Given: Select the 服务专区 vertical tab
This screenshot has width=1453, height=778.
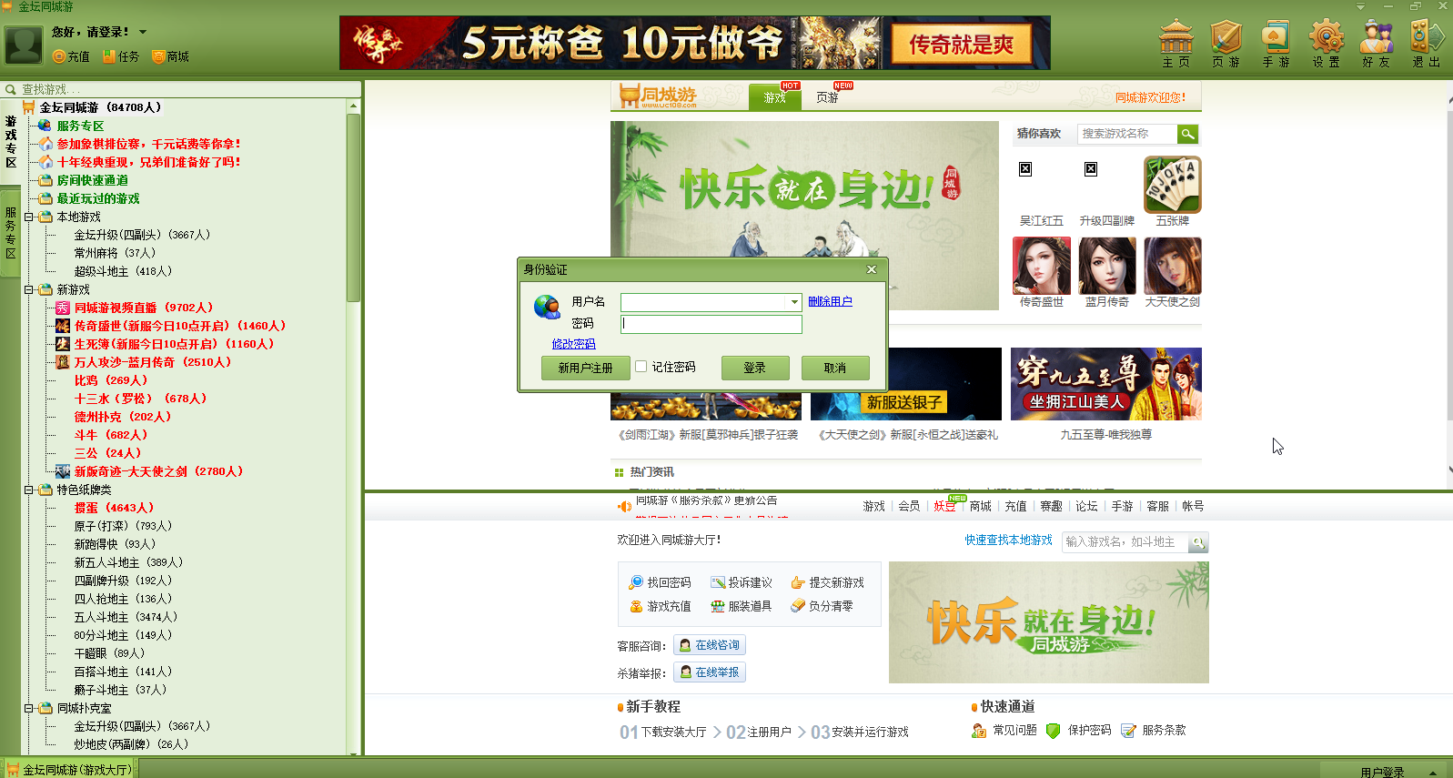Looking at the screenshot, I should coord(11,234).
